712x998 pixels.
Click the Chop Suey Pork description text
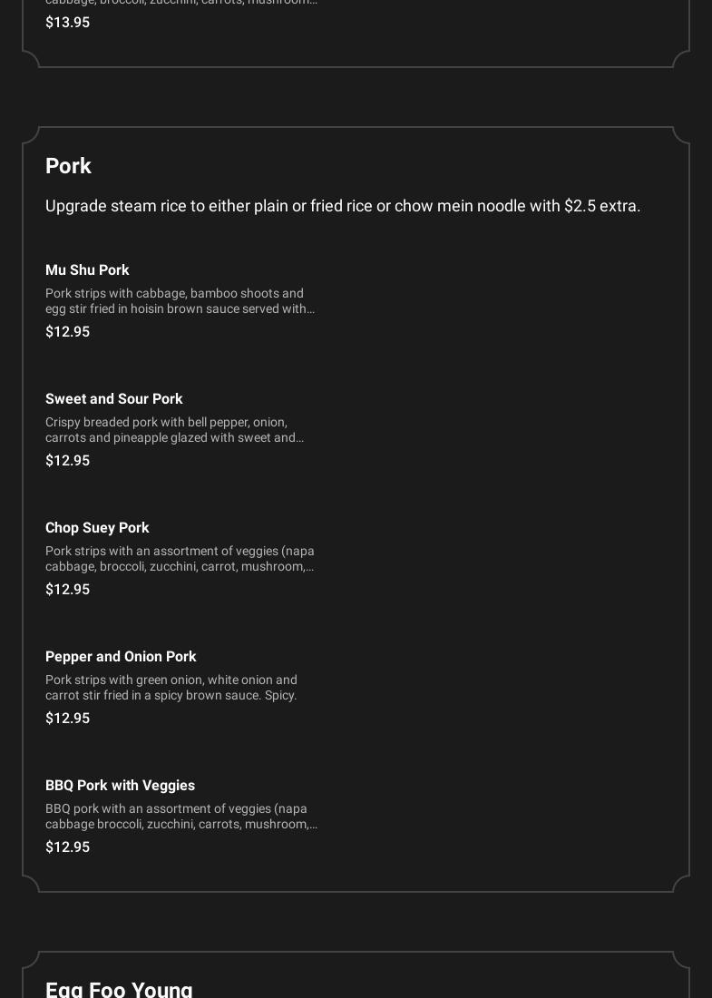tap(180, 559)
